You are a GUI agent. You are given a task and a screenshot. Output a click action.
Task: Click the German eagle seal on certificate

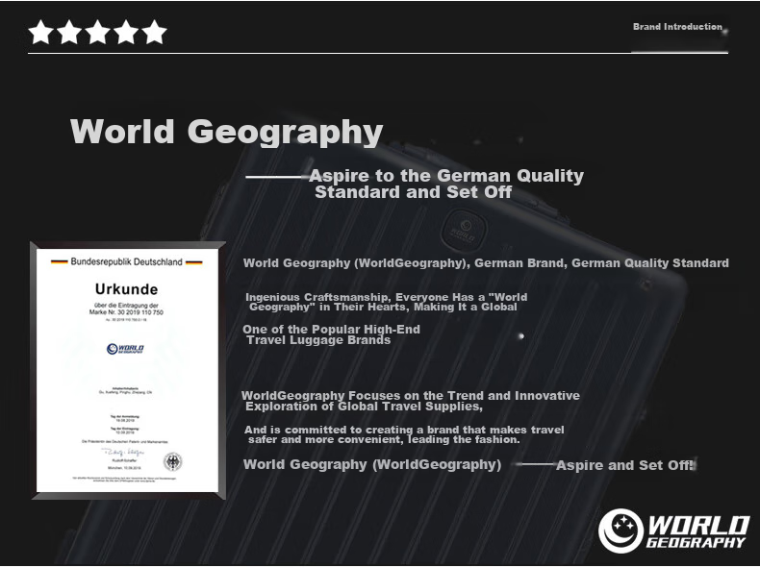click(x=172, y=461)
